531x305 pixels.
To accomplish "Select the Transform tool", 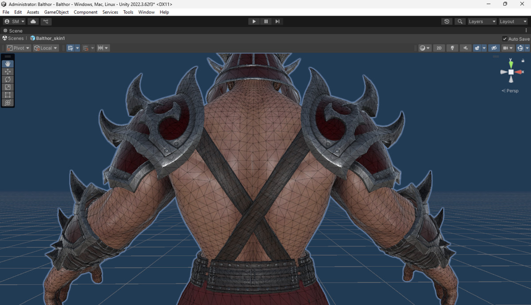I will [8, 103].
